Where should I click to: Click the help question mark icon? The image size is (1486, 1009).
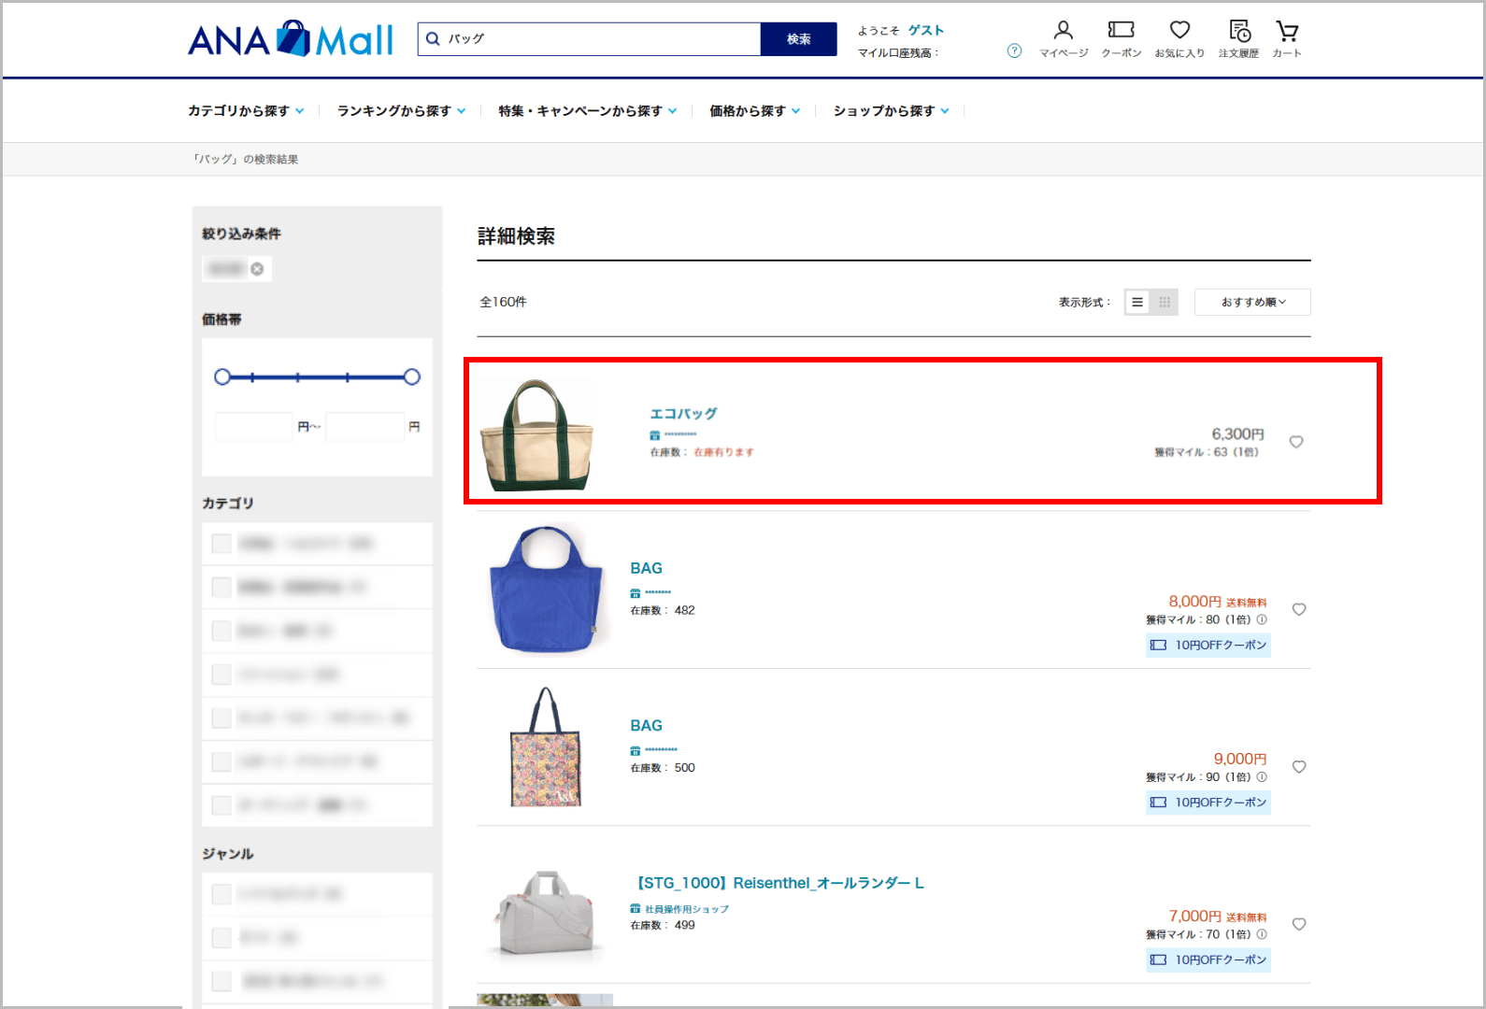[1014, 50]
